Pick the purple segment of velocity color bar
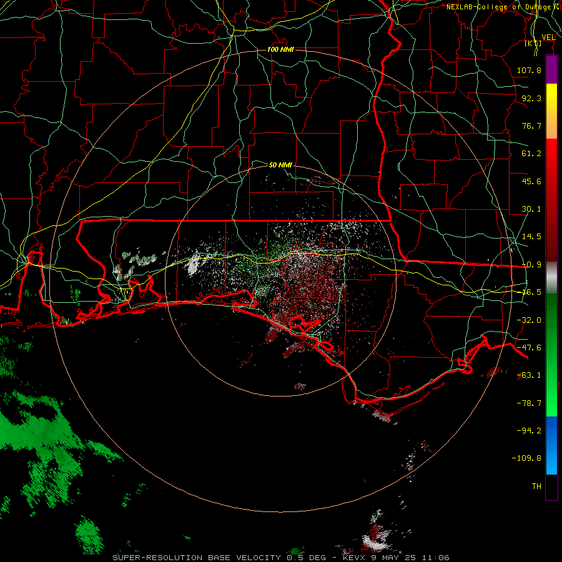The height and width of the screenshot is (562, 562). [x=551, y=69]
